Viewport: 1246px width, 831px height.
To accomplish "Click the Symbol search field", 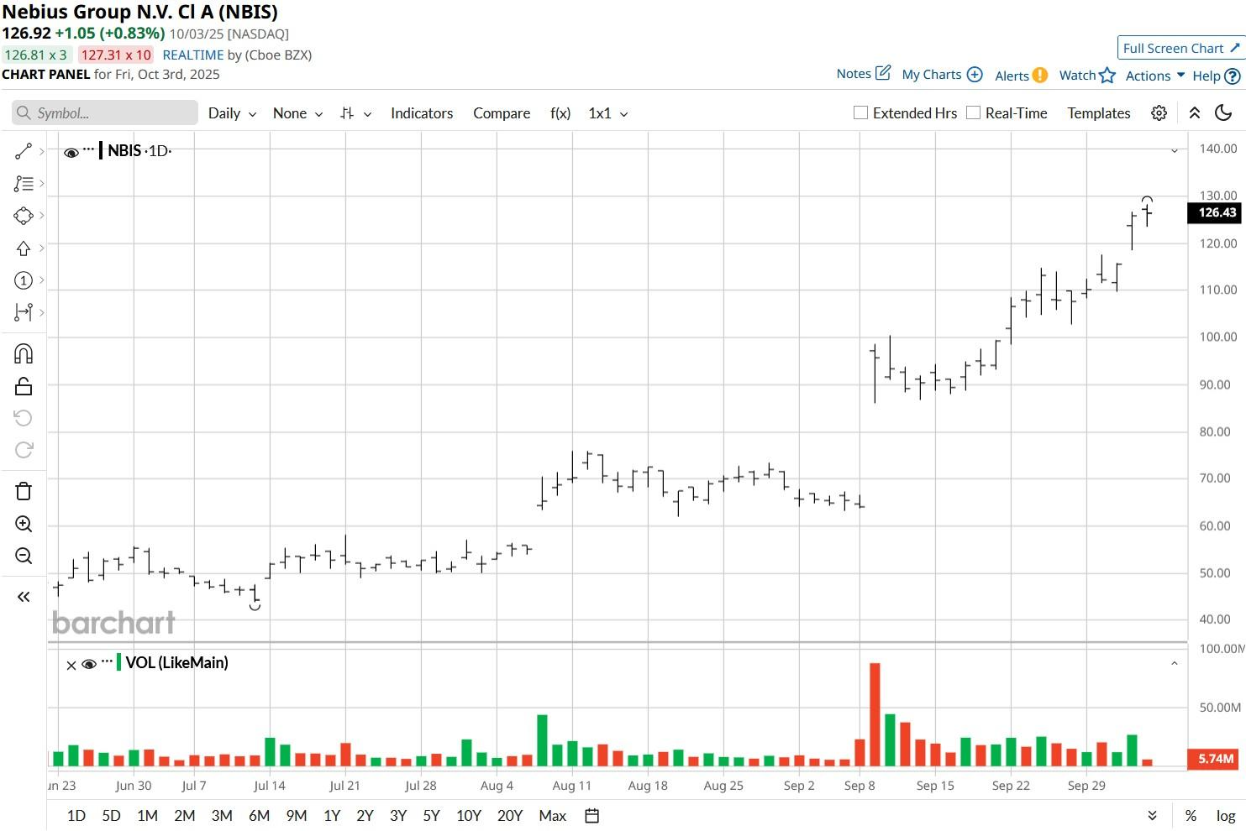I will pos(105,113).
